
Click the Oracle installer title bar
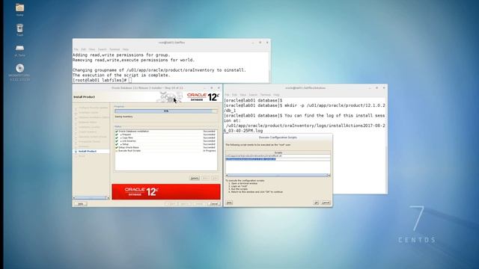tap(147, 88)
